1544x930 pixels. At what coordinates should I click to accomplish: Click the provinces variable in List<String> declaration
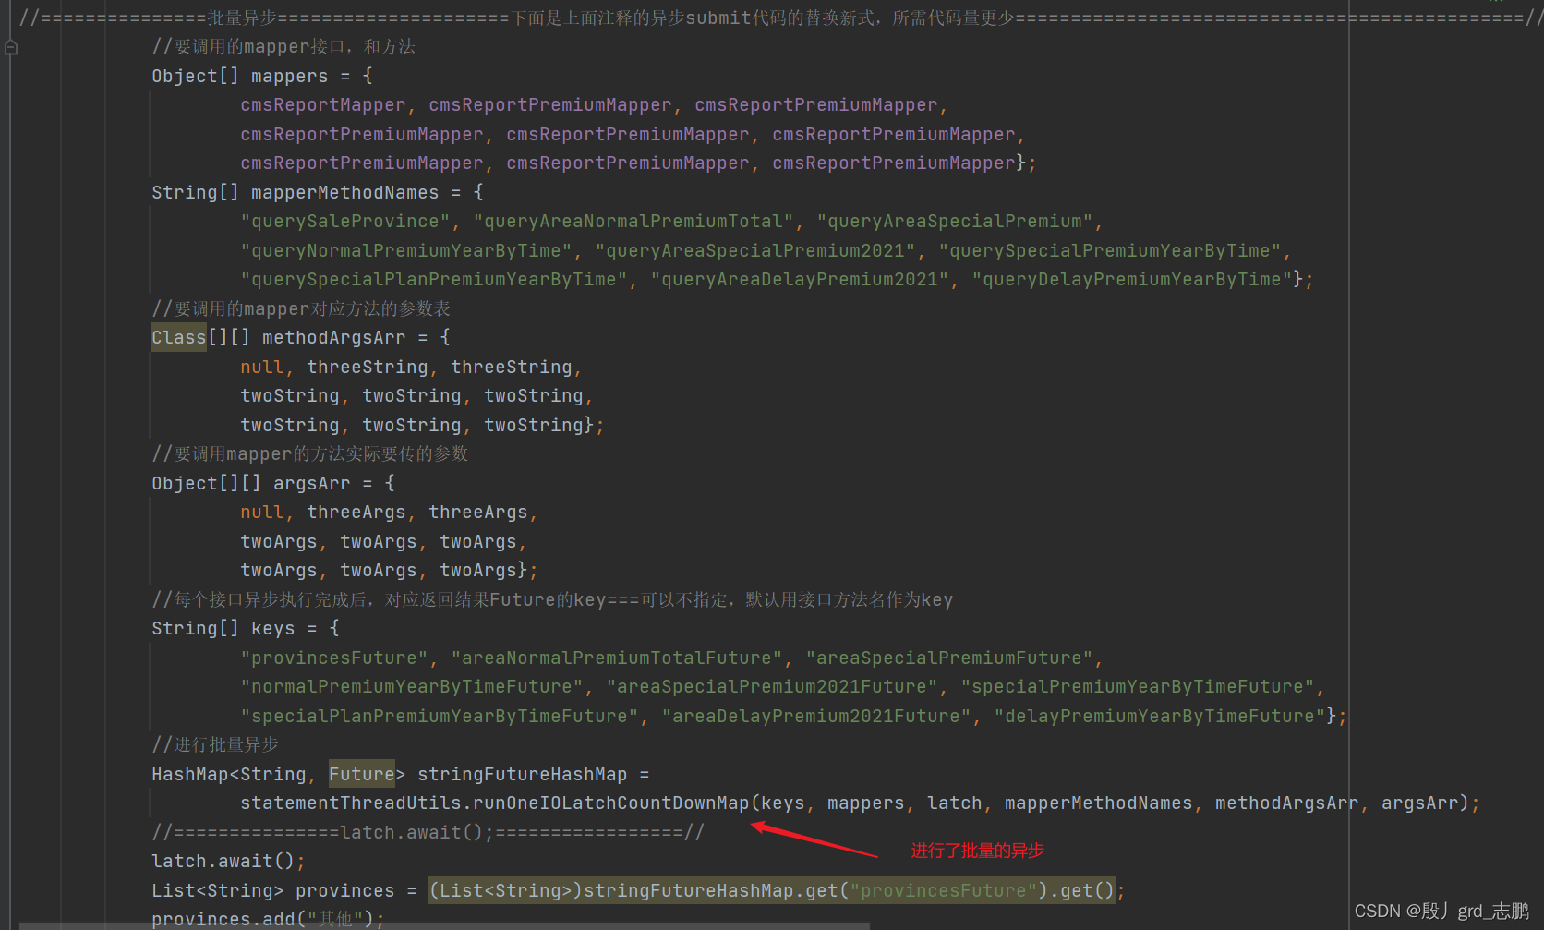tap(345, 890)
